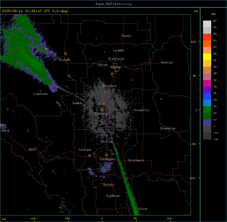Select the yellow V marker northwest of RockyMH
Screen dimensions: 227x222
pyautogui.click(x=46, y=49)
